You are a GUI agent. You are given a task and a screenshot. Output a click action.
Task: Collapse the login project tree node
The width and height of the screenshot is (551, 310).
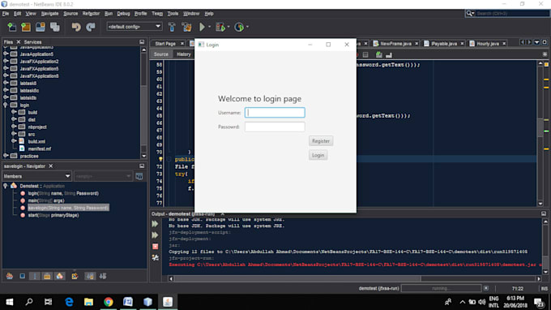(6, 105)
